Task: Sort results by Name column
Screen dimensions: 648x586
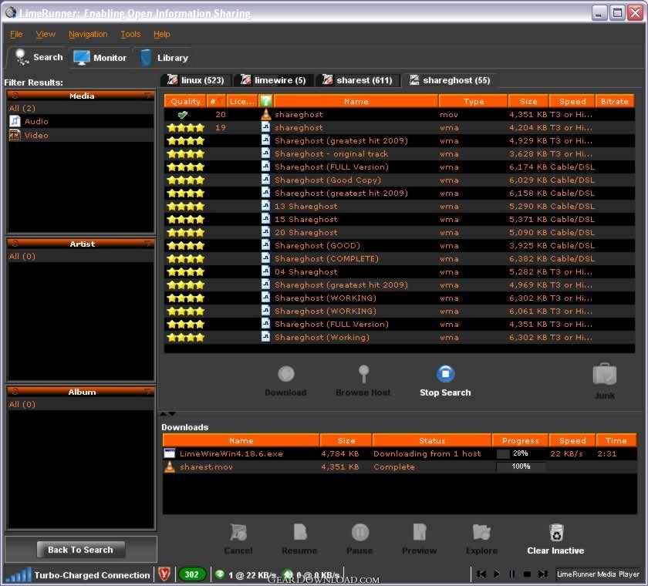Action: (356, 101)
